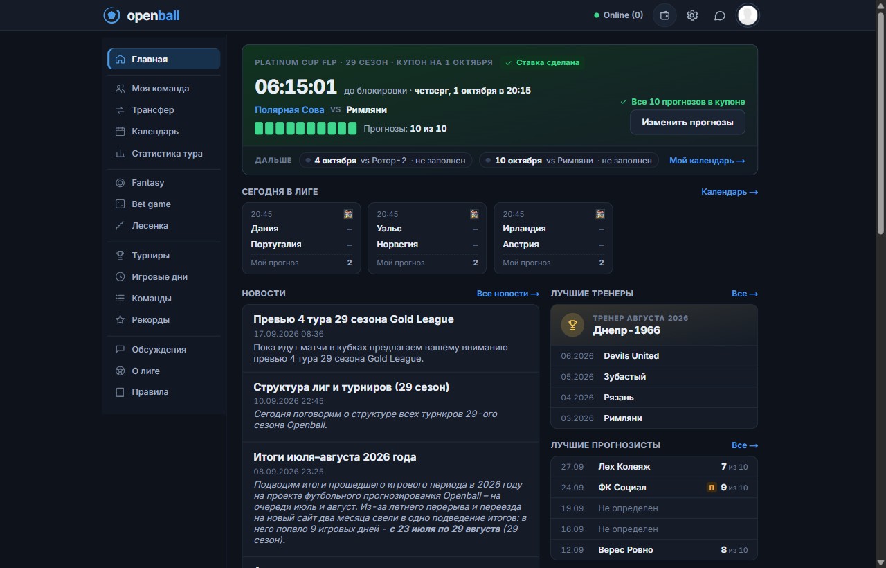The image size is (886, 568).
Task: Open the Уэльс – Норвегия match card
Action: (x=427, y=238)
